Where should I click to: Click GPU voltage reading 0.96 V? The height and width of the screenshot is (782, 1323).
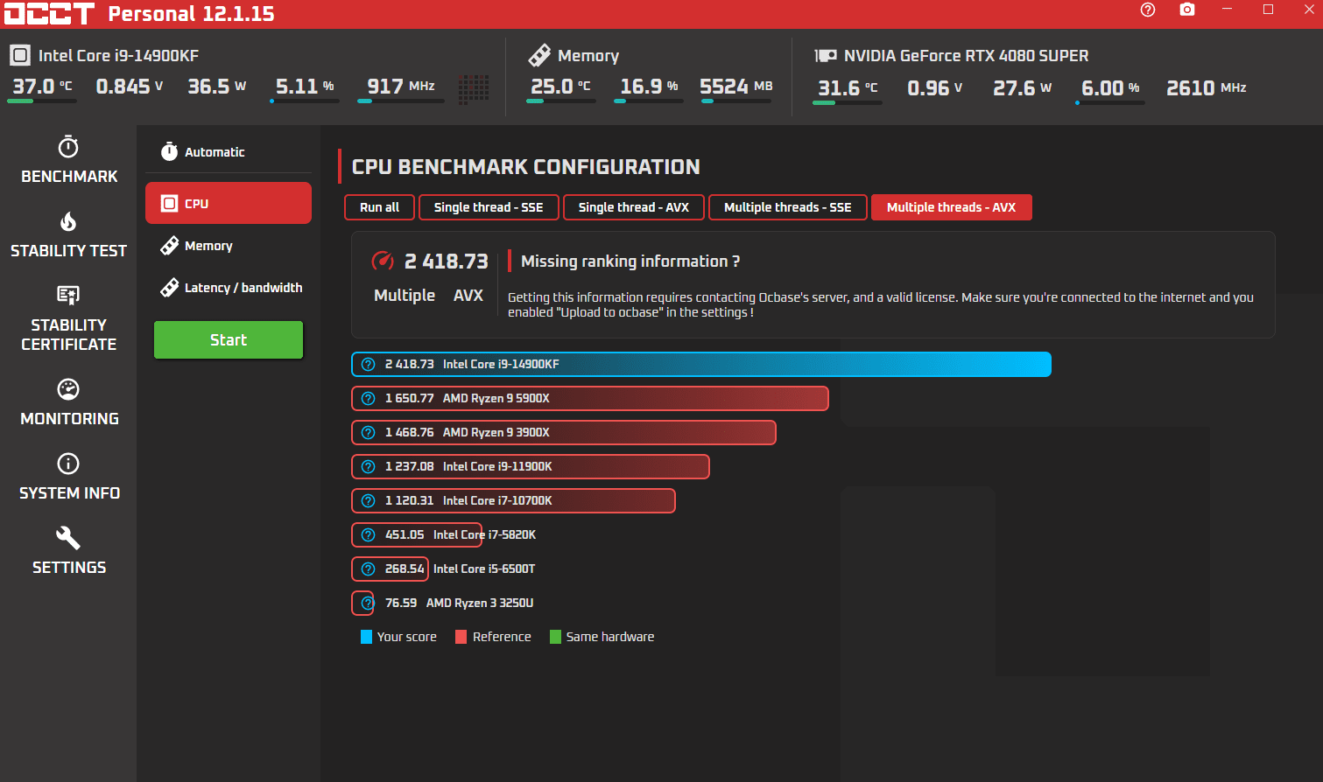(x=935, y=88)
